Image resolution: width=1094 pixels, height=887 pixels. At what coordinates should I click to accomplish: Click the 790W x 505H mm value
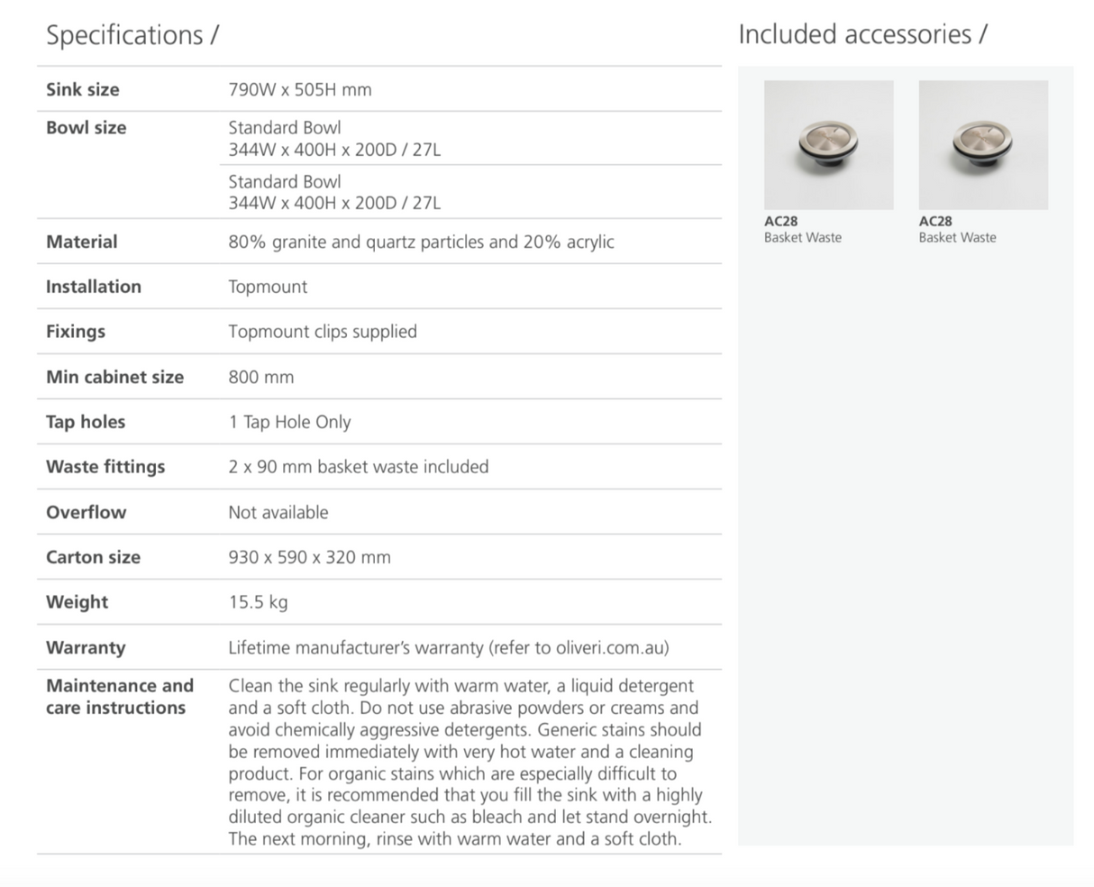(300, 89)
